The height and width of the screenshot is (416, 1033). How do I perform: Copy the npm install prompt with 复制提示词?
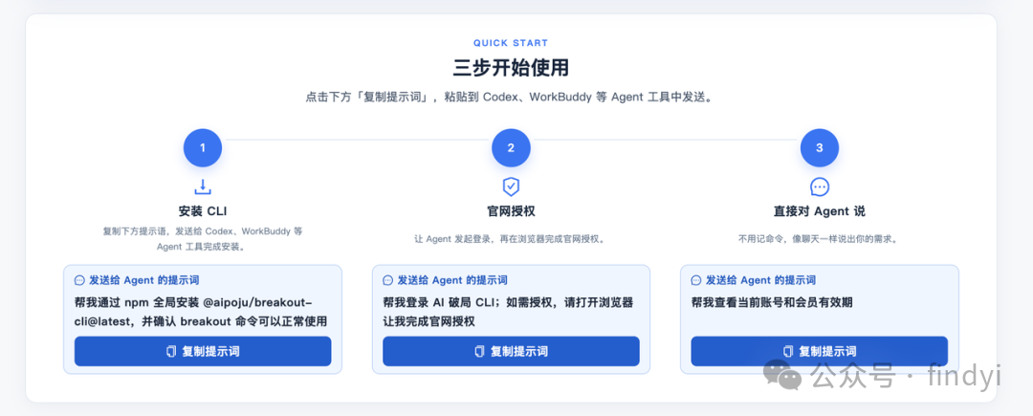pos(203,352)
